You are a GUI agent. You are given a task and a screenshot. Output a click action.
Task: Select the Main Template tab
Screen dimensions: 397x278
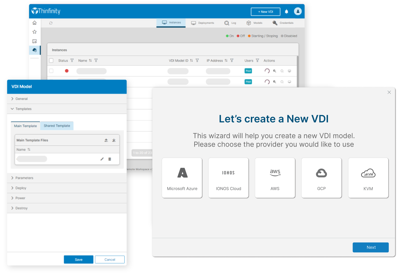[x=25, y=126]
